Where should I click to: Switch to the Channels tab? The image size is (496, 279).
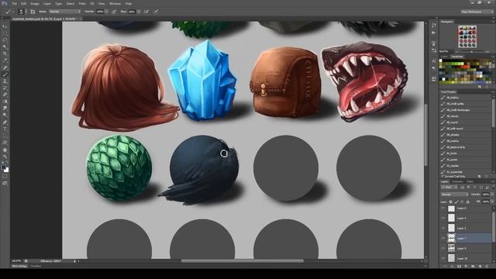pos(457,182)
